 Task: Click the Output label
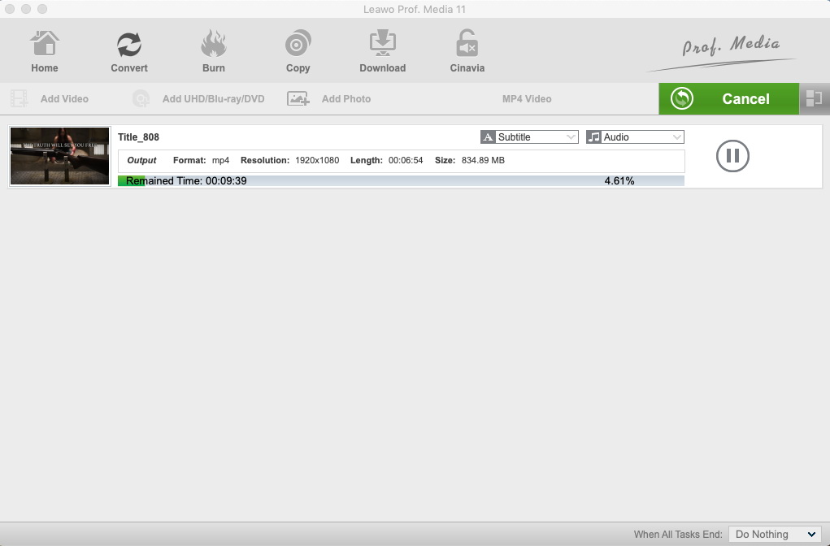click(x=141, y=160)
